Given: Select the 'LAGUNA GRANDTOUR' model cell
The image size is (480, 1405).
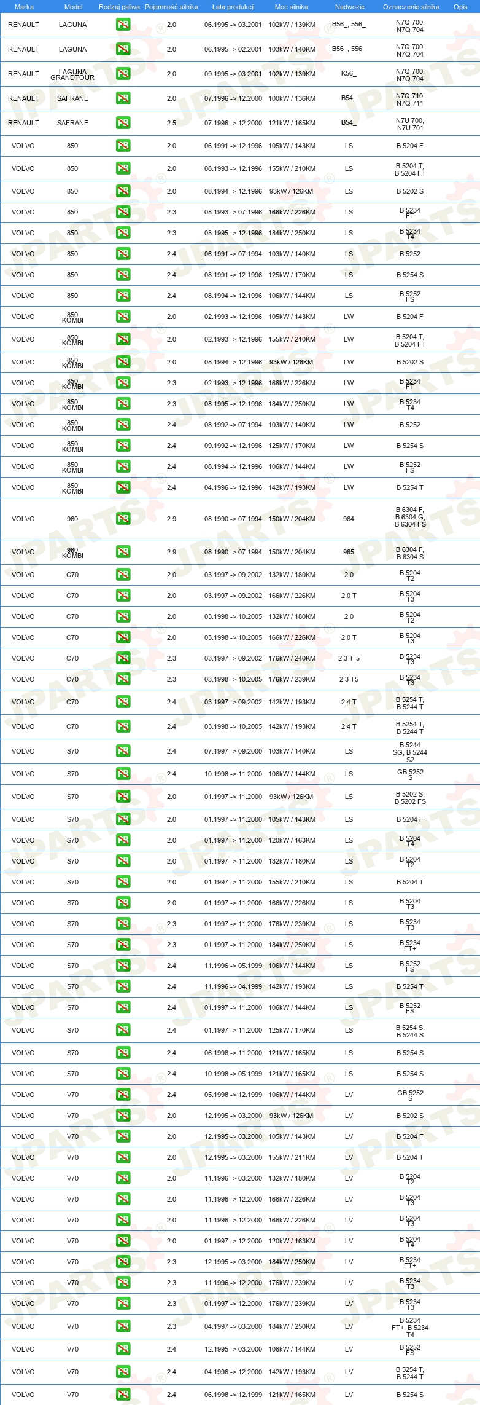Looking at the screenshot, I should tap(72, 74).
